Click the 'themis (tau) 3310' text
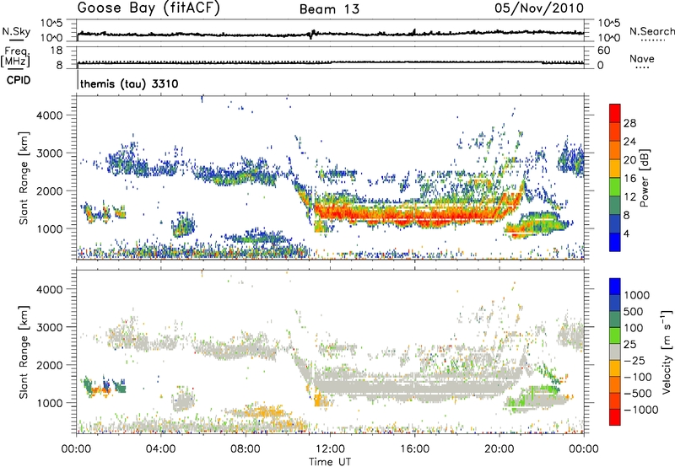This screenshot has width=675, height=467. [129, 83]
